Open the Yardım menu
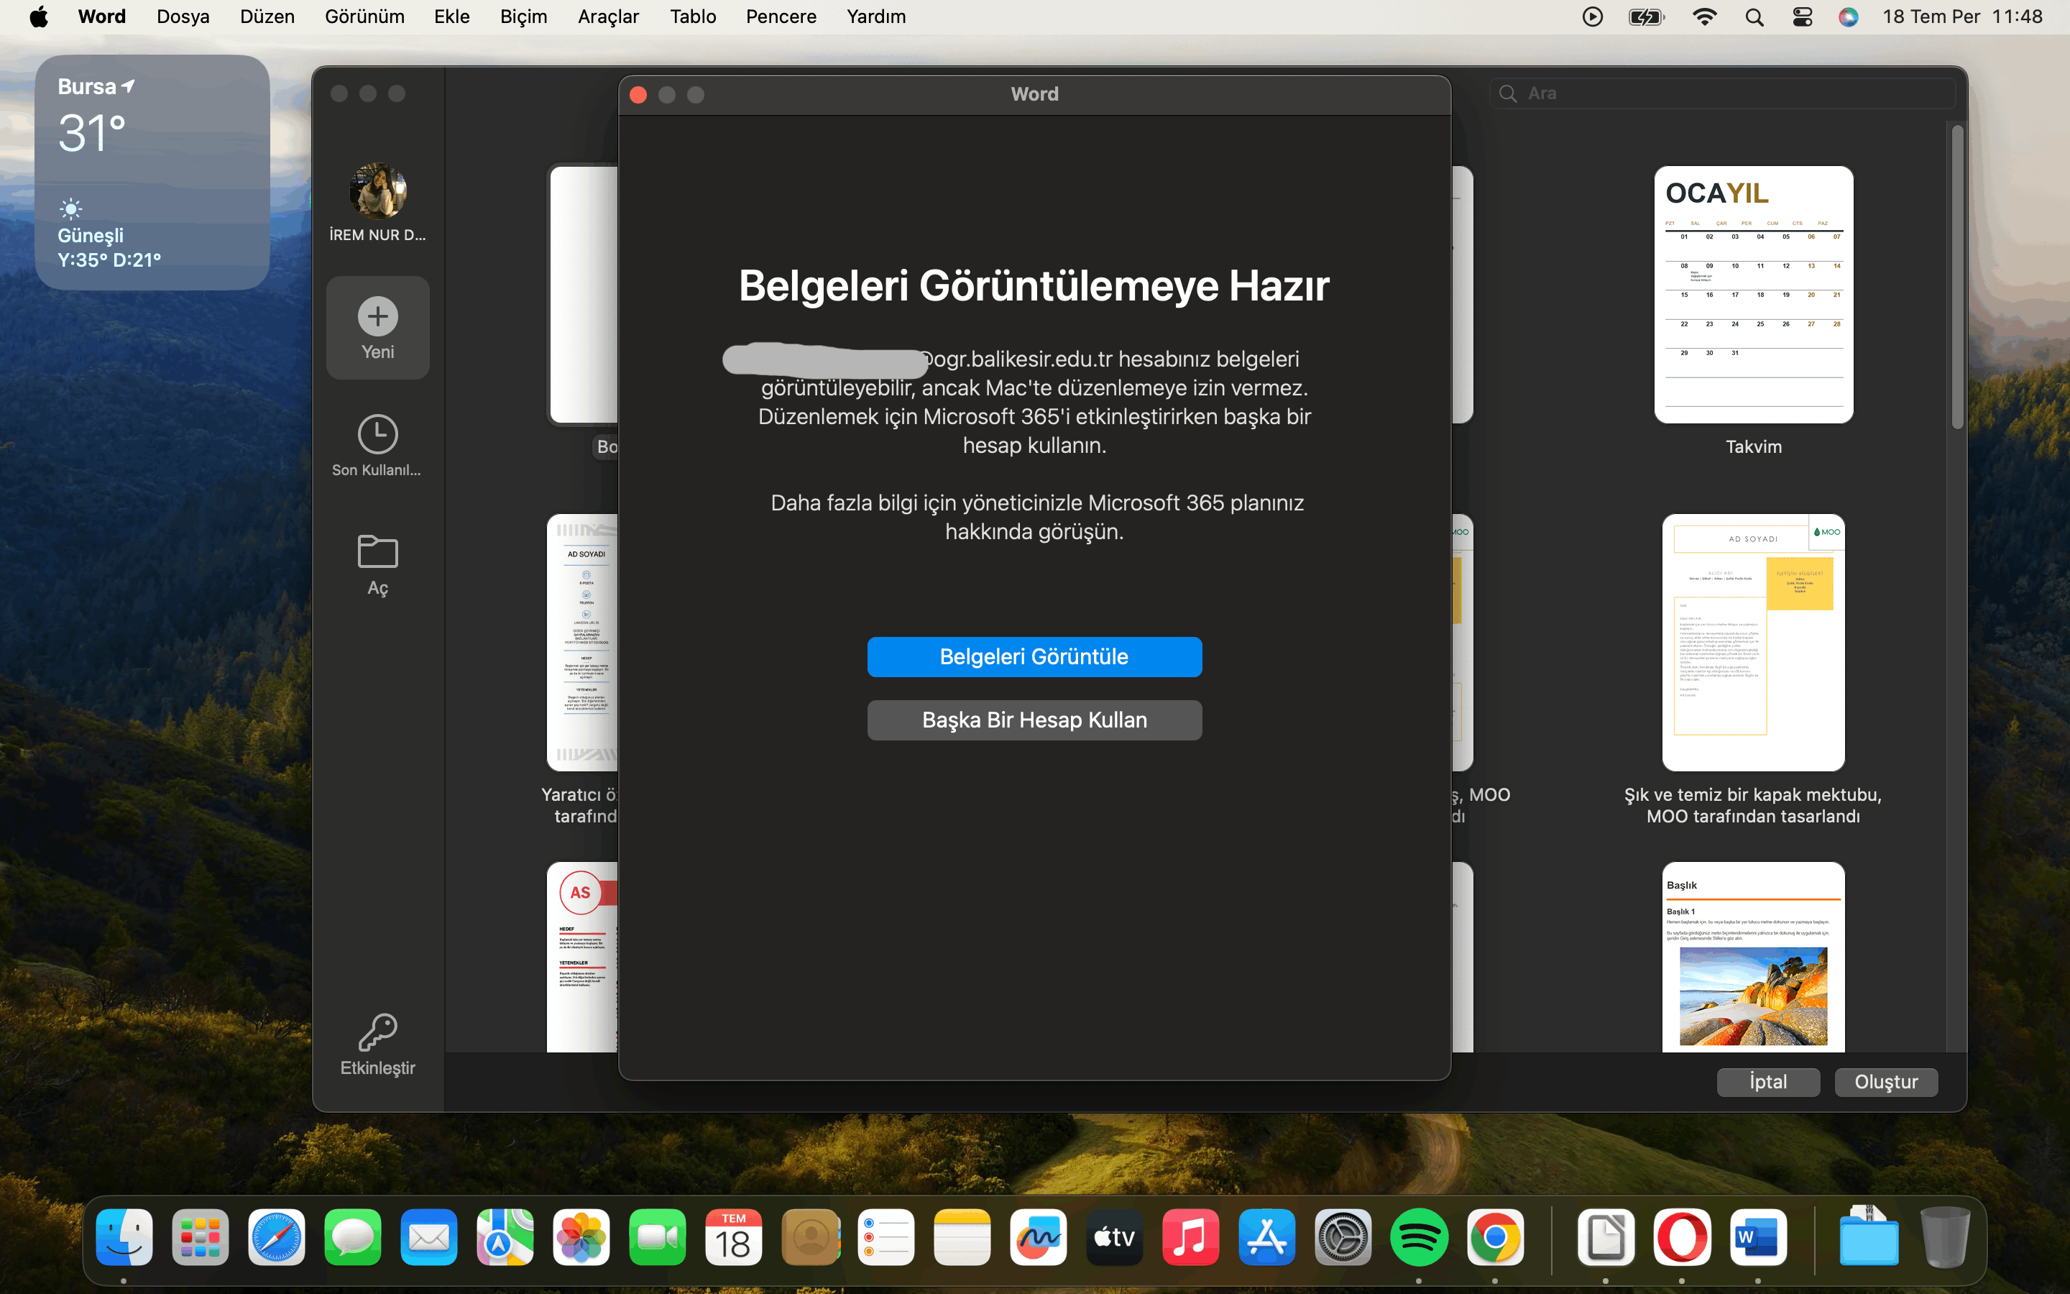Viewport: 2070px width, 1294px height. click(876, 17)
